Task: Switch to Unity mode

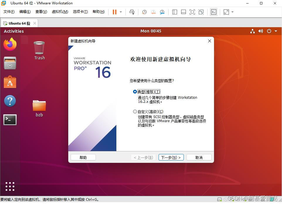Action: 201,12
